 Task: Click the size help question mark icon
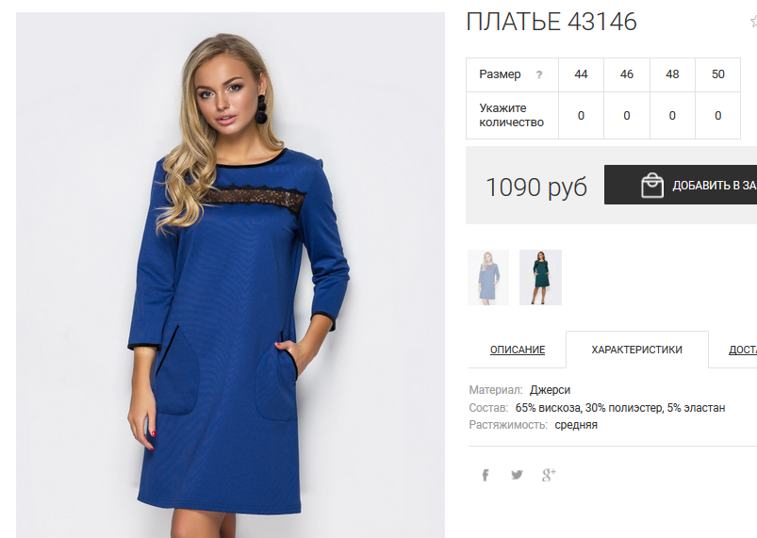(539, 74)
